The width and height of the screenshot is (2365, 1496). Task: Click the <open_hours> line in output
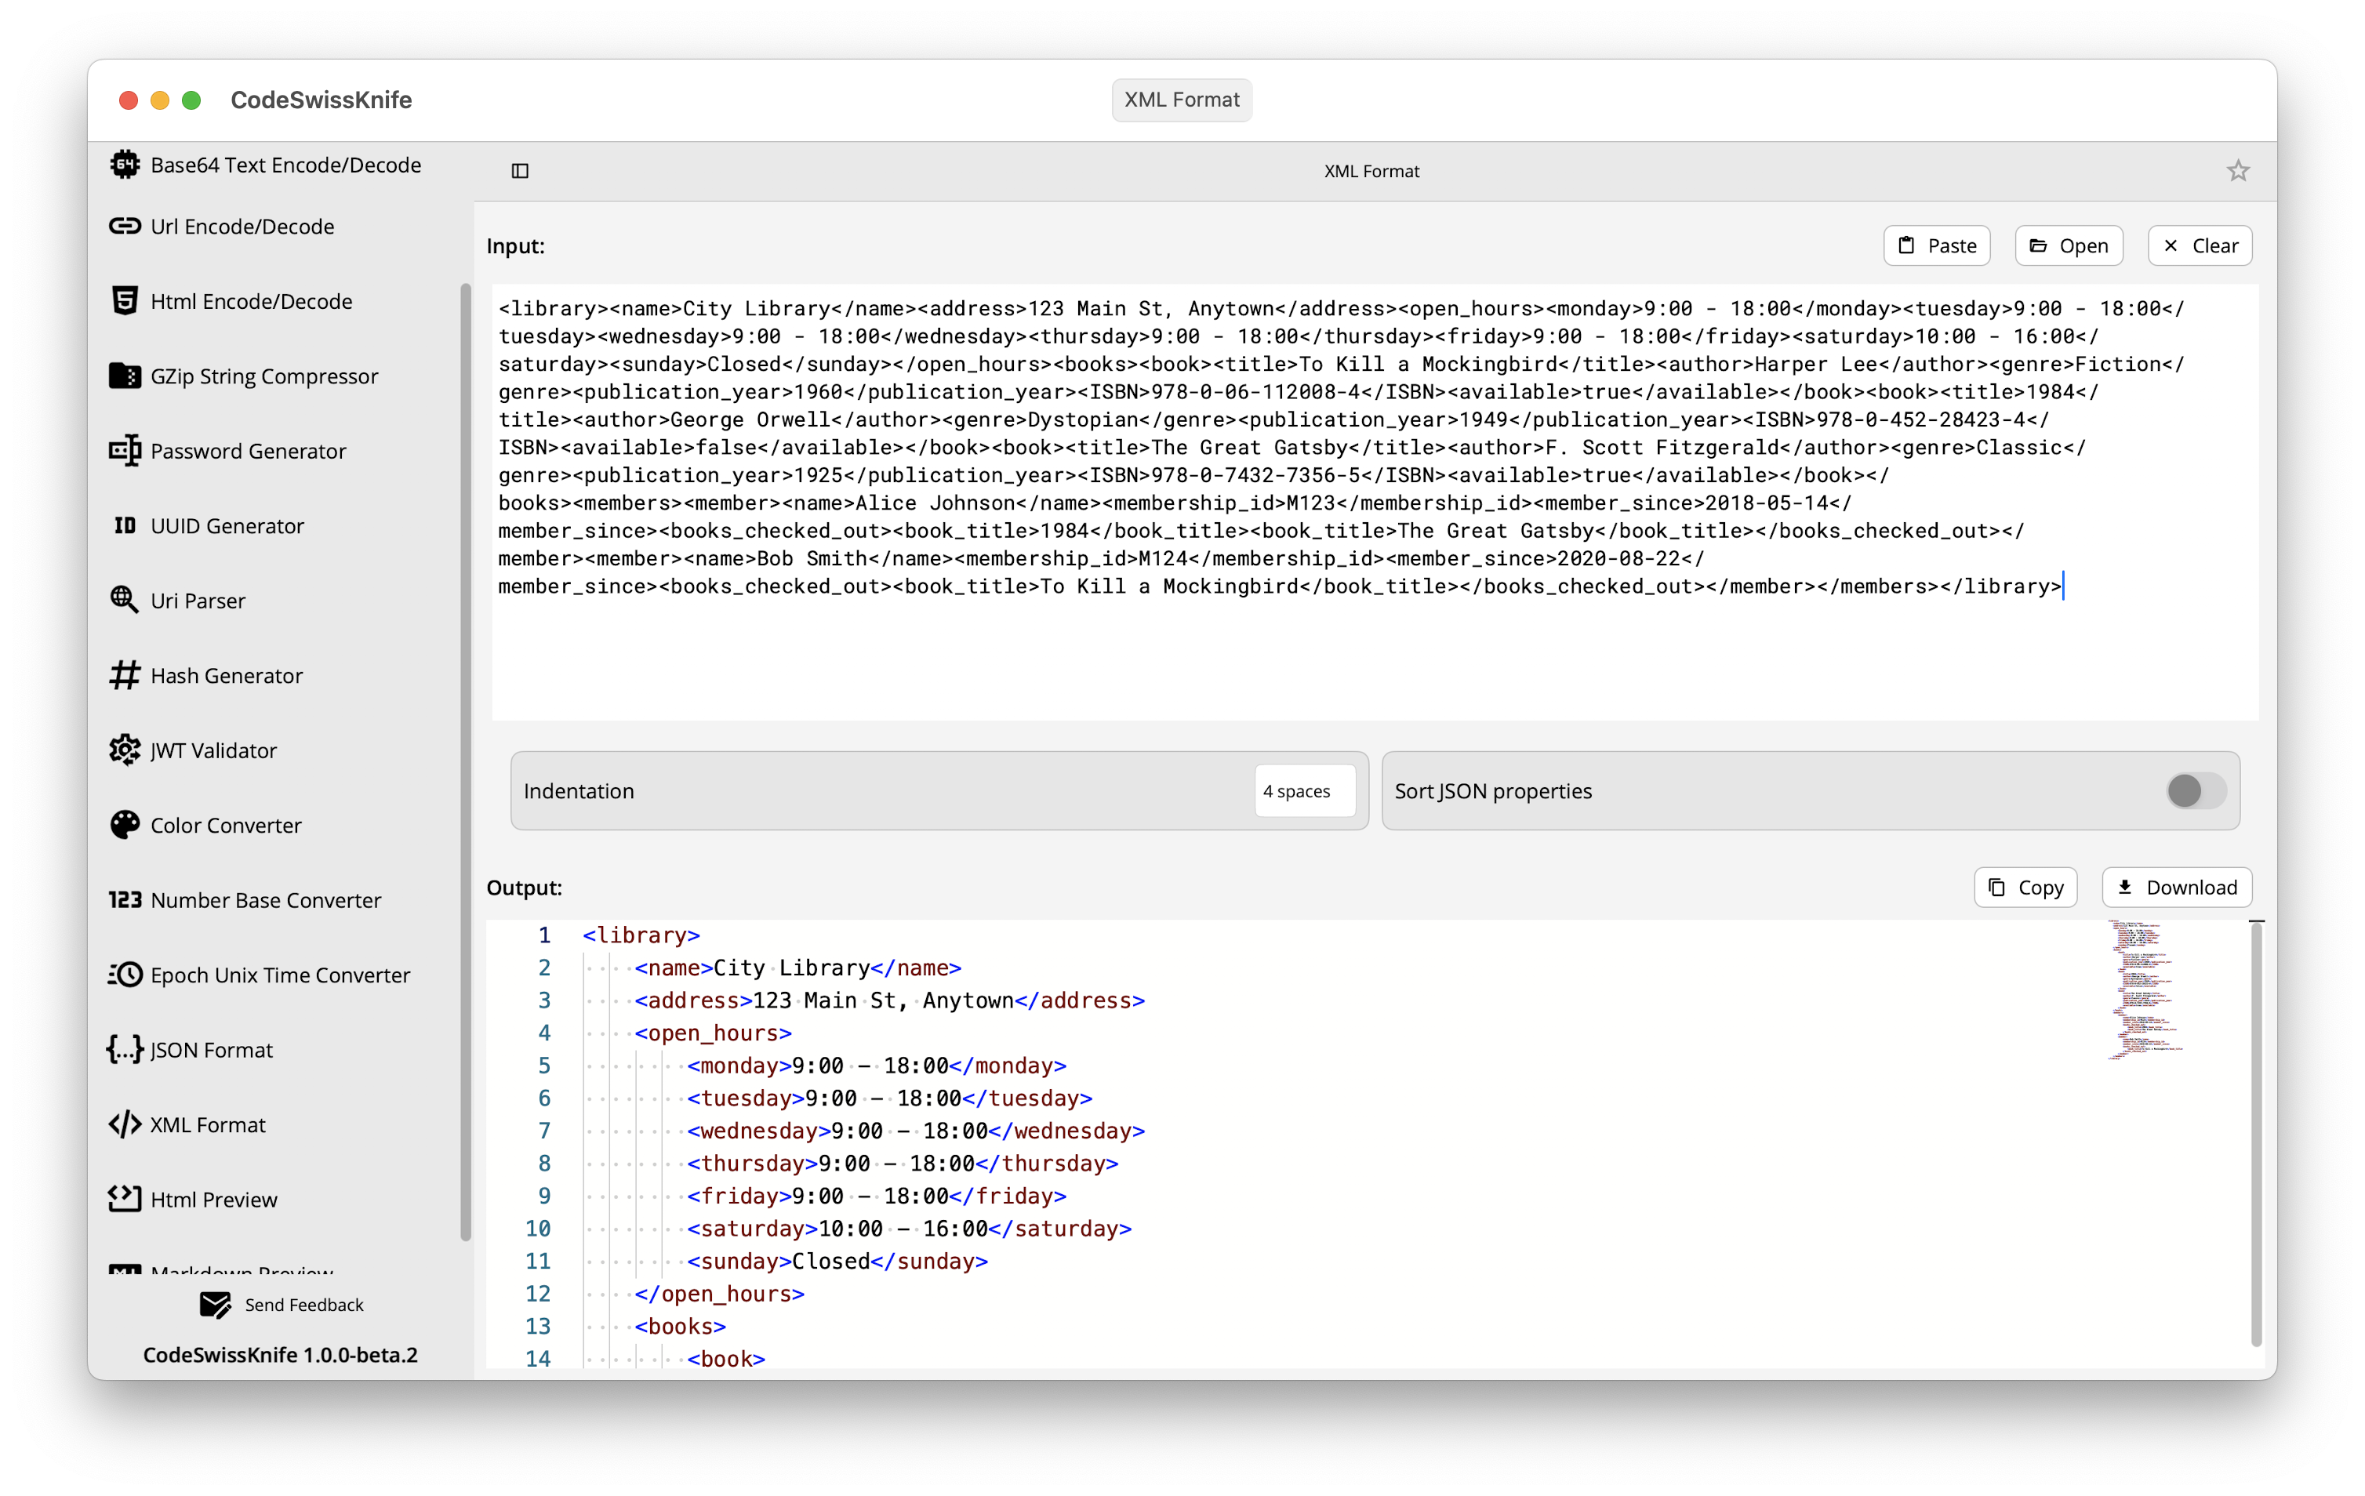point(712,1033)
